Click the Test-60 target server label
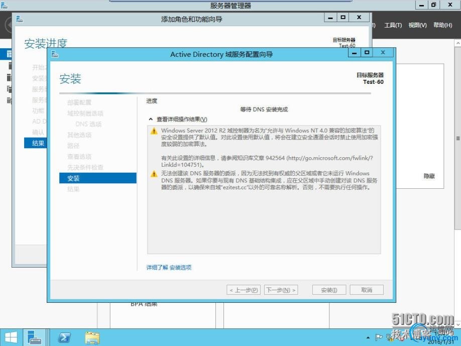The width and height of the screenshot is (461, 346). coord(373,82)
